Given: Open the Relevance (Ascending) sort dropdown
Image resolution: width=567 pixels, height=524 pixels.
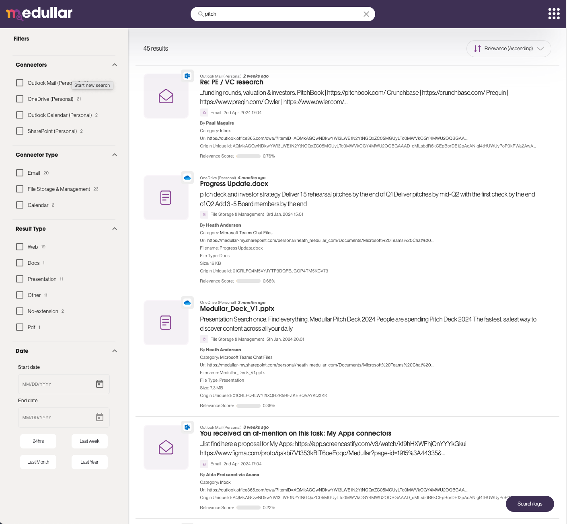Looking at the screenshot, I should click(x=509, y=49).
